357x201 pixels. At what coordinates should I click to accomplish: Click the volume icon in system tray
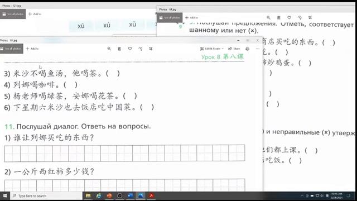322,195
